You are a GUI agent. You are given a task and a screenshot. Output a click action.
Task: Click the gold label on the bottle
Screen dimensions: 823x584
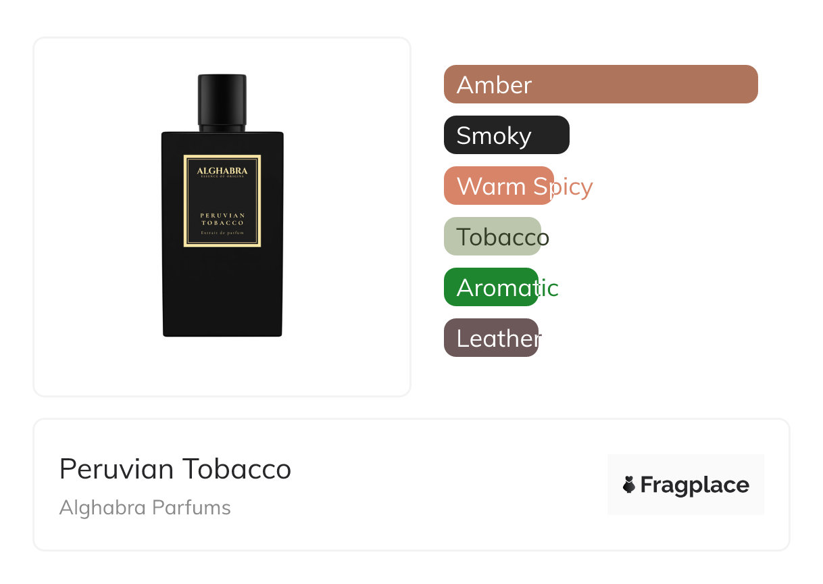coord(222,201)
